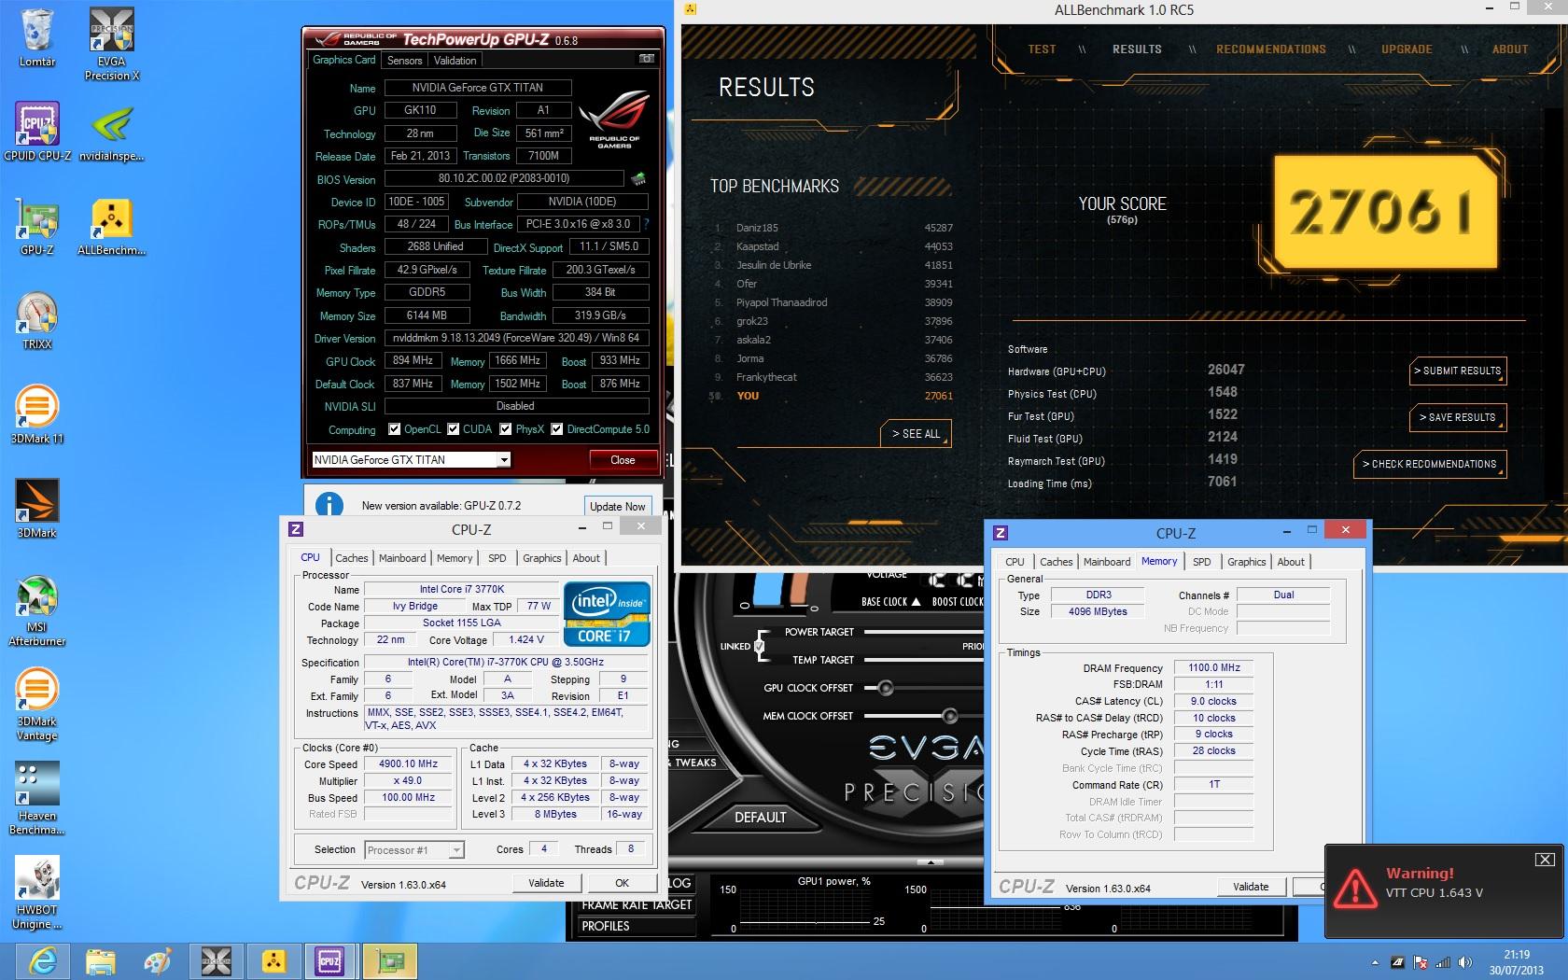1568x980 pixels.
Task: Adjust the GPU CLOCK OFFSET slider
Action: pos(886,688)
